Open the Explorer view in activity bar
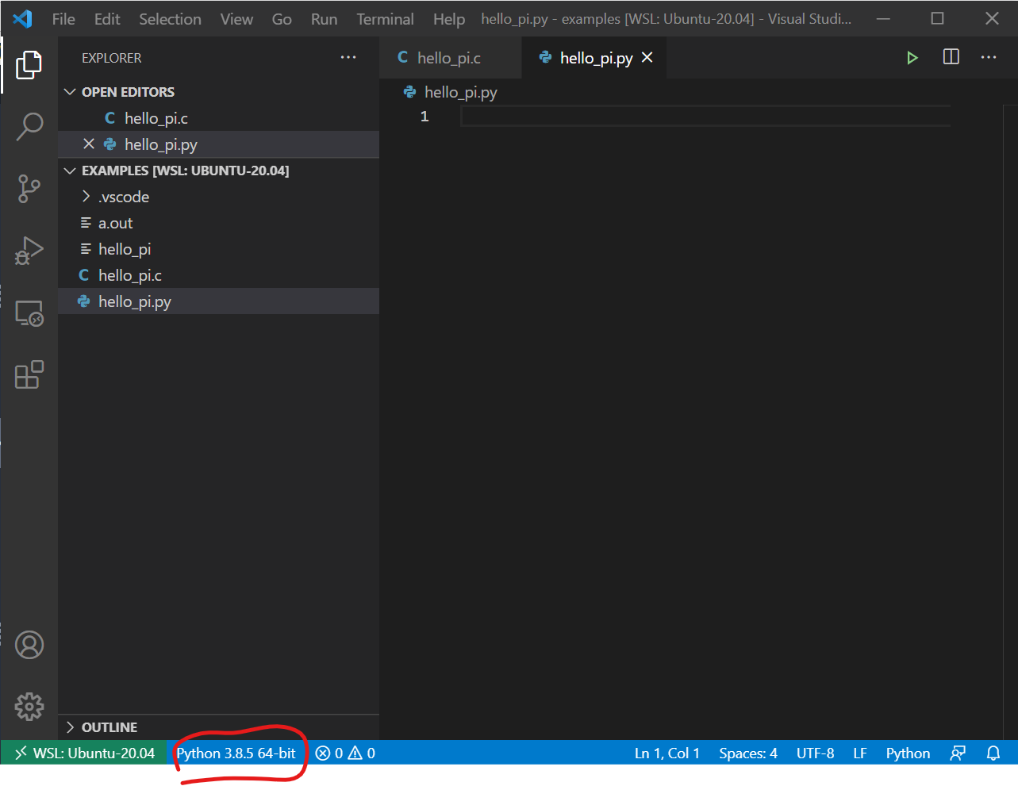This screenshot has width=1018, height=786. point(29,64)
